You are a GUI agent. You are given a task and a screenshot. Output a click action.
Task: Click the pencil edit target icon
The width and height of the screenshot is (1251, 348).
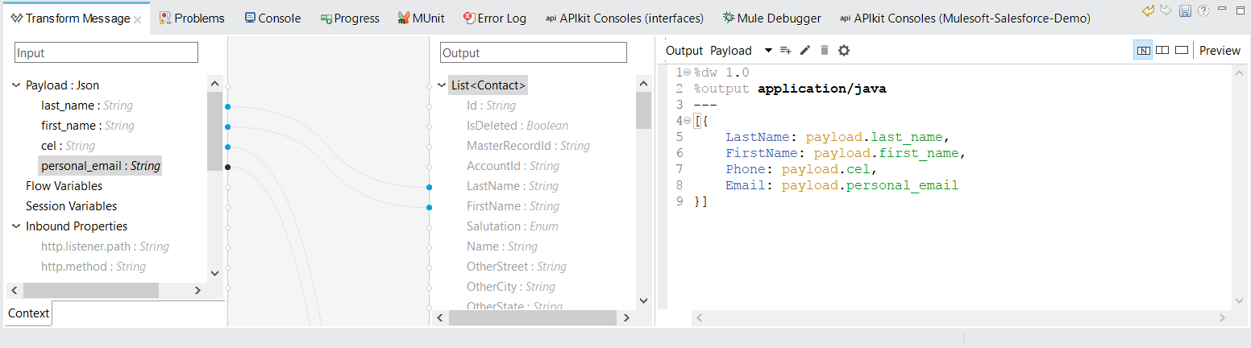pos(804,51)
